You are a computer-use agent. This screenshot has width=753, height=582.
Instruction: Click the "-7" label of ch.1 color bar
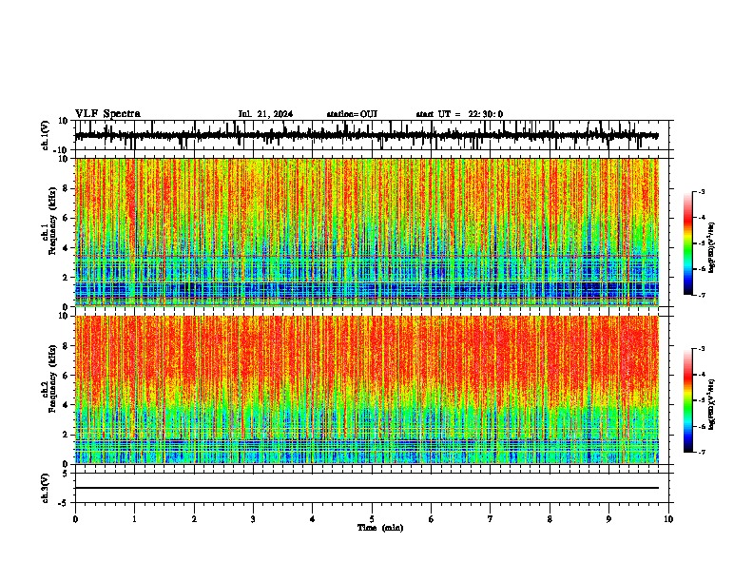(702, 296)
